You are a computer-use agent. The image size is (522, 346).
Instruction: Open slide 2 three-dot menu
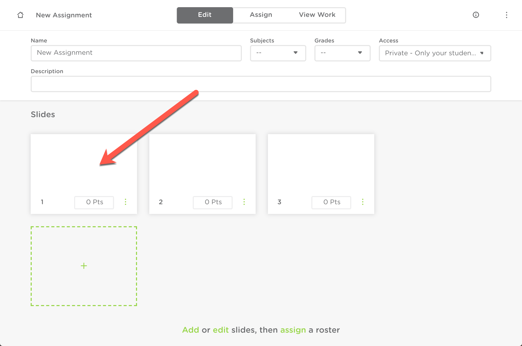coord(244,202)
